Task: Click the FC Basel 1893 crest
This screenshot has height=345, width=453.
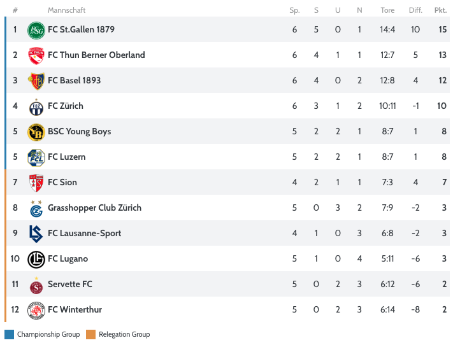Action: coord(36,81)
